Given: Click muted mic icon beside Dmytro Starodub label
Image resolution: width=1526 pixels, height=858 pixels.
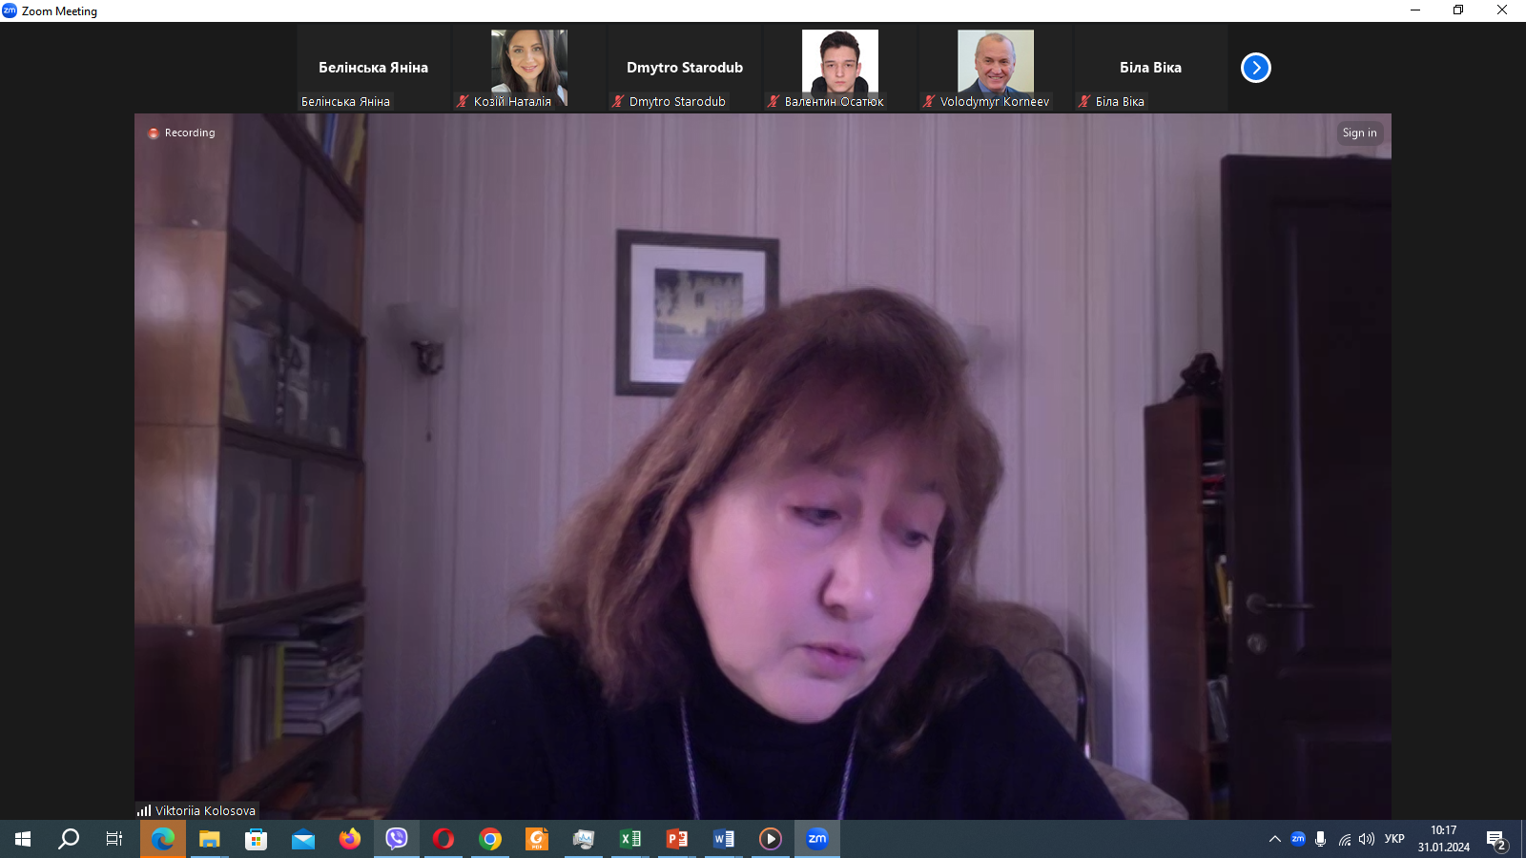Looking at the screenshot, I should [x=618, y=101].
